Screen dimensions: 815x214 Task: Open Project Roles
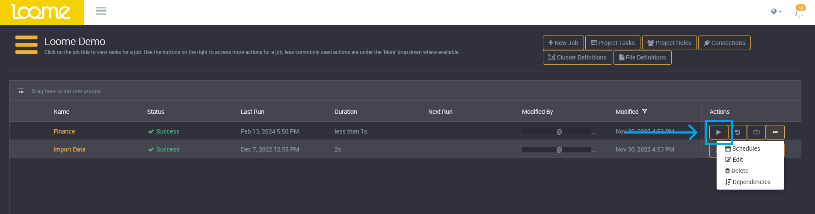[x=669, y=43]
